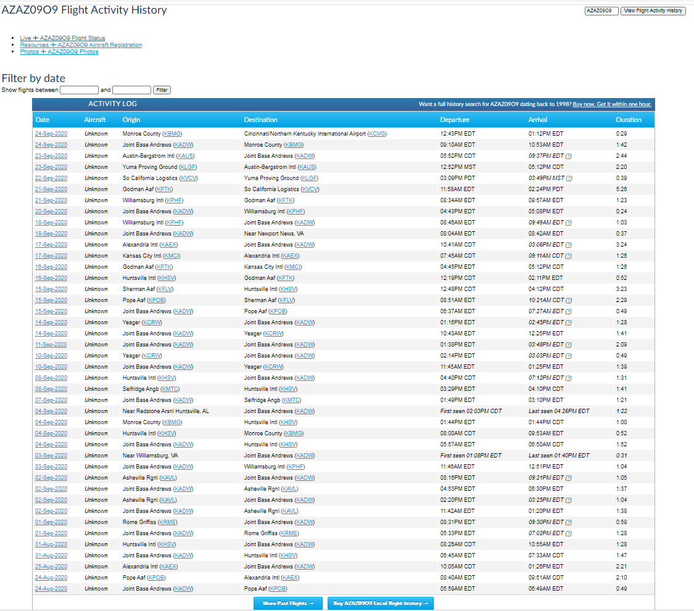Click the Destination column header
694x611 pixels.
coord(261,120)
